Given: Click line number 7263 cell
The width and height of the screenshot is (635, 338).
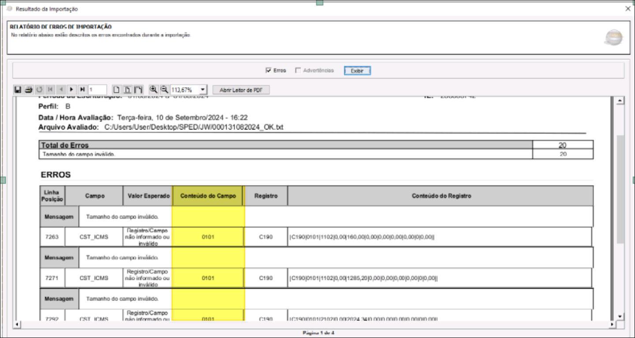Looking at the screenshot, I should (x=52, y=237).
